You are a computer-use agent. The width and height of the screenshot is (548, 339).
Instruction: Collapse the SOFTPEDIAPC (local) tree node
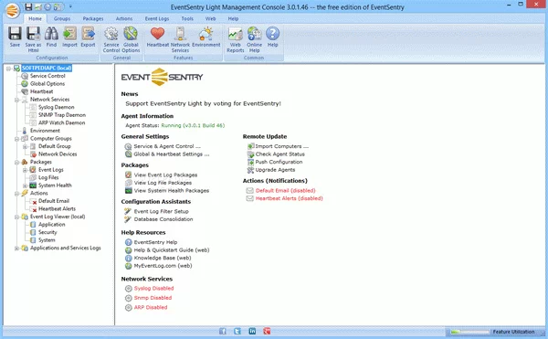8,69
